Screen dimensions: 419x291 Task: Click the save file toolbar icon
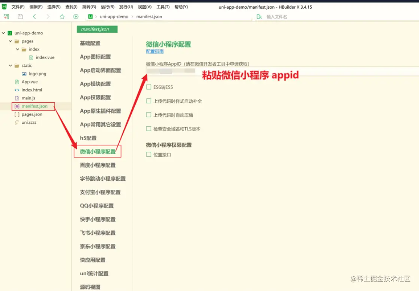click(20, 16)
